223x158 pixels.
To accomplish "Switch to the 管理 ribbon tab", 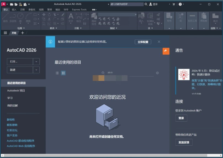I will coord(49,10).
